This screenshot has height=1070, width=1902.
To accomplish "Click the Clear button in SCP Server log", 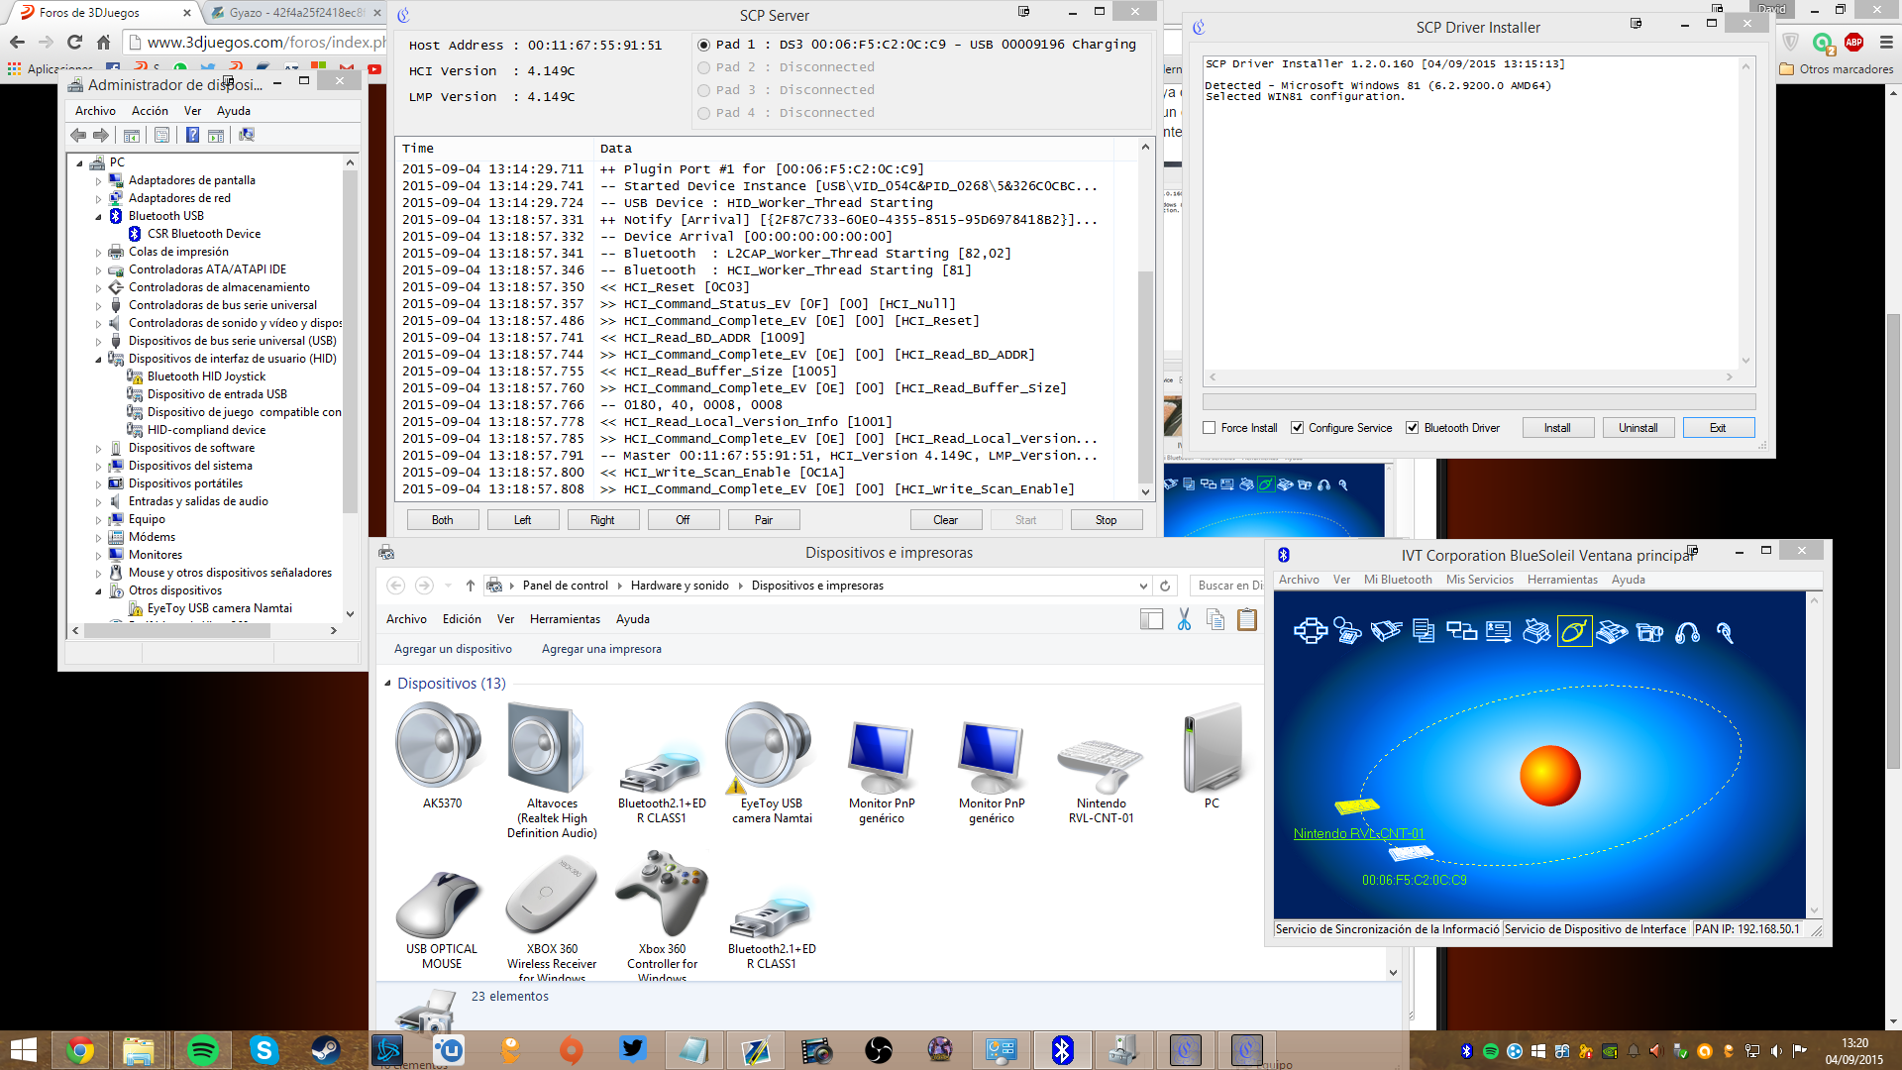I will click(946, 520).
